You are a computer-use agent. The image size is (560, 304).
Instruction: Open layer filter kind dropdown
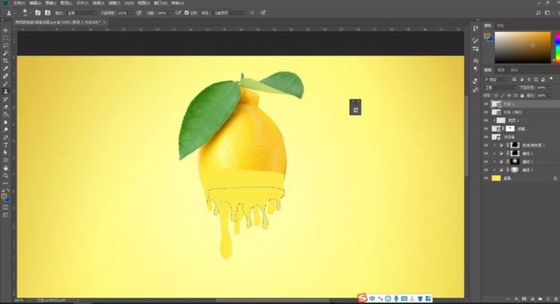point(496,79)
